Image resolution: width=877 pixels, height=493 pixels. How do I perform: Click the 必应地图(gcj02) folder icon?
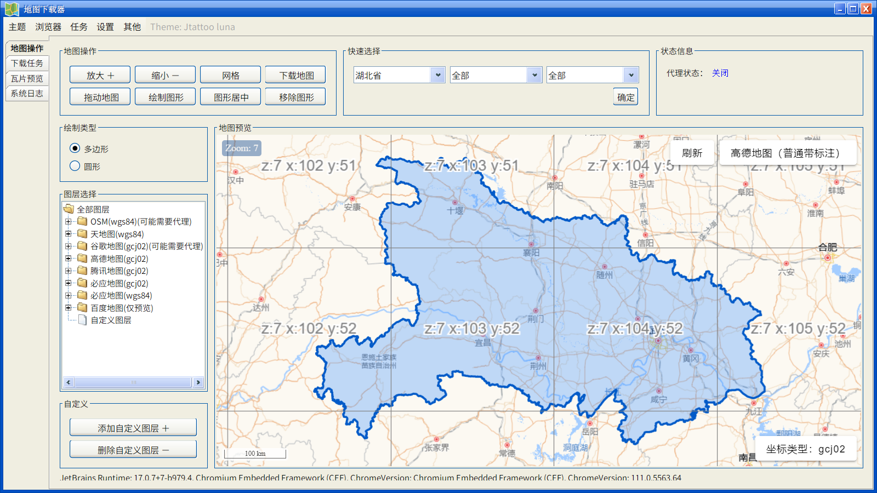click(x=83, y=283)
